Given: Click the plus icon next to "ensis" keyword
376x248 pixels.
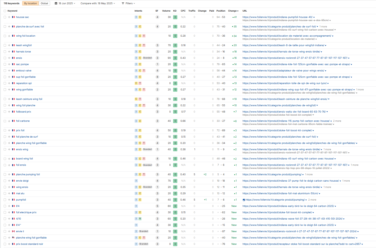Looking at the screenshot, I should [9, 58].
